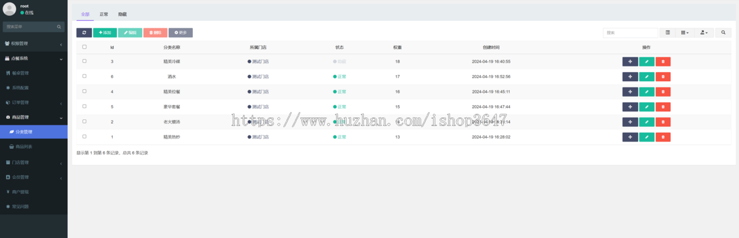Expand 门店管理 sidebar menu
This screenshot has width=739, height=238.
33,162
